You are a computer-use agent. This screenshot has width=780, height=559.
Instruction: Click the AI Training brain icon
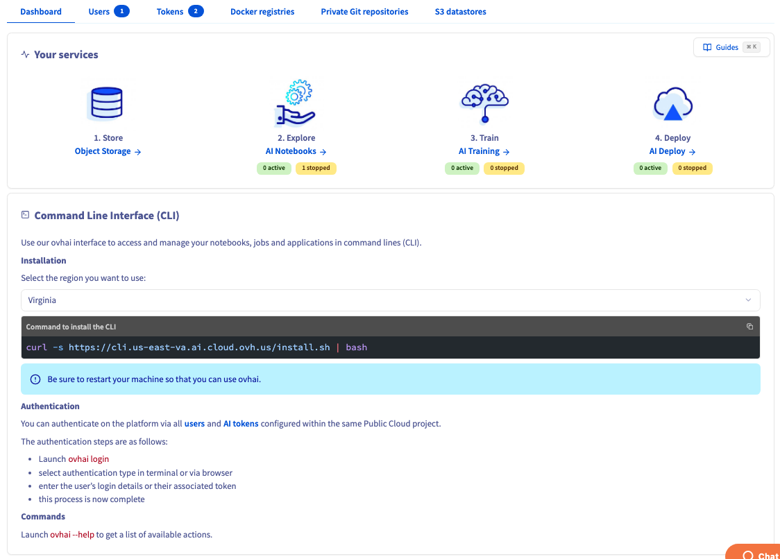tap(484, 103)
